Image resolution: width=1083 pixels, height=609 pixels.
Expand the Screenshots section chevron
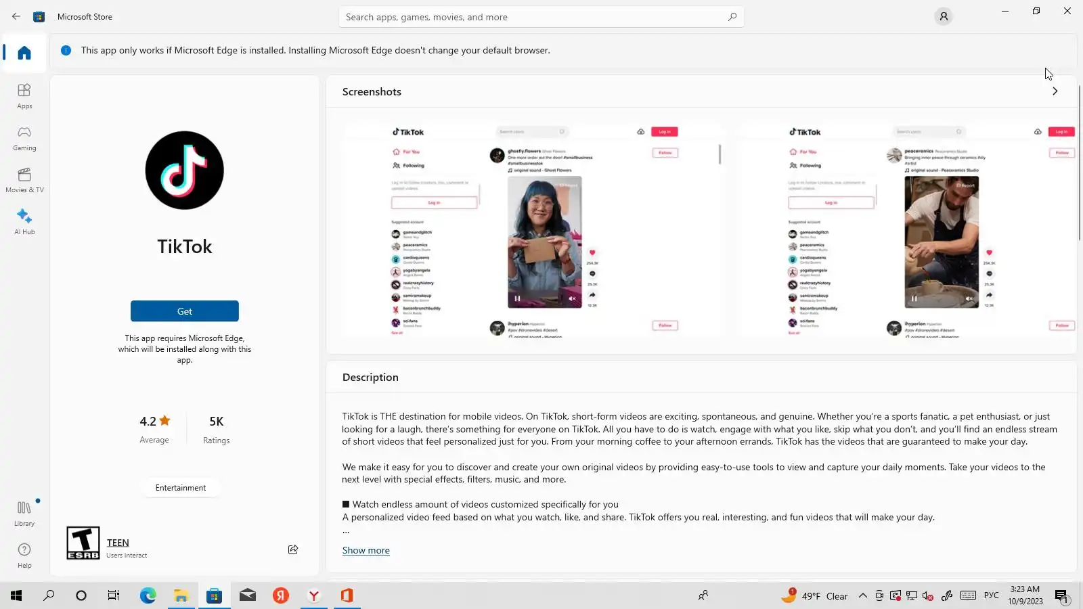tap(1055, 91)
